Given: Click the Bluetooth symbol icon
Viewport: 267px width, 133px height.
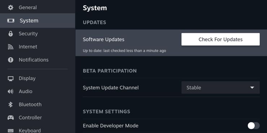Looking at the screenshot, I should tap(10, 105).
